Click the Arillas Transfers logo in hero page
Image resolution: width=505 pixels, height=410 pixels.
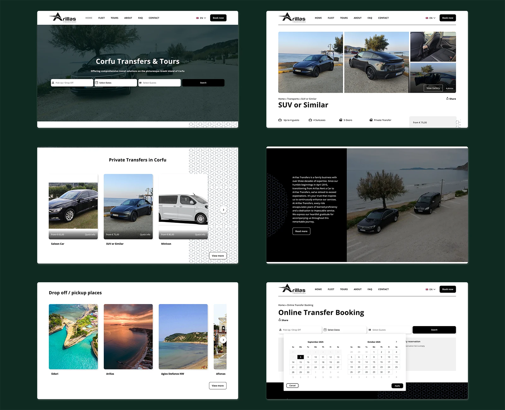63,17
